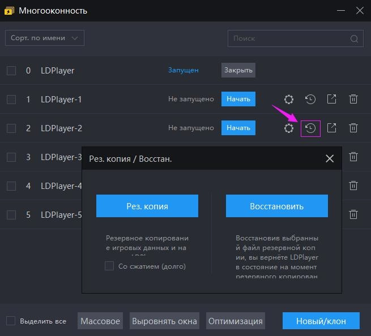Create desktop shortcut for LDPlayer-1
The image size is (371, 336).
tap(332, 100)
